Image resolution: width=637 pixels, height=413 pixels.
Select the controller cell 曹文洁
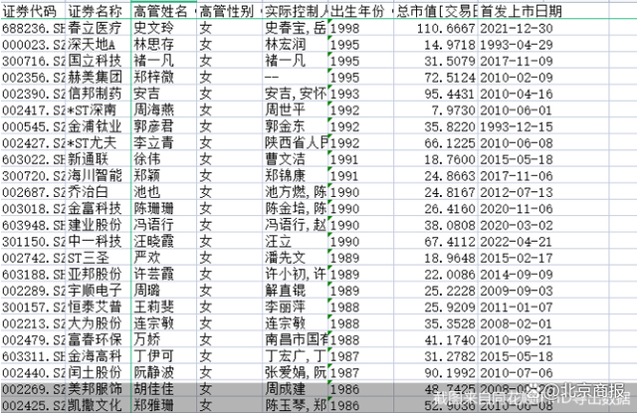pos(295,159)
